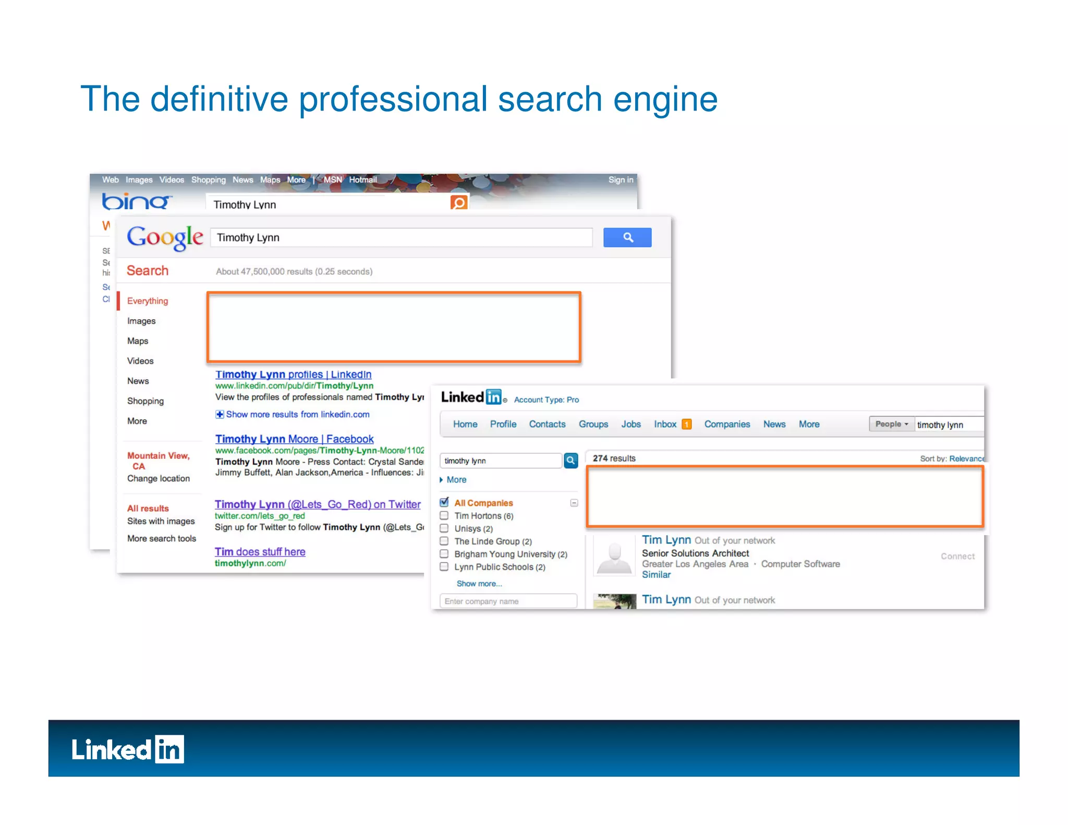The width and height of the screenshot is (1068, 825).
Task: Click the blue Google search button
Action: [x=627, y=237]
